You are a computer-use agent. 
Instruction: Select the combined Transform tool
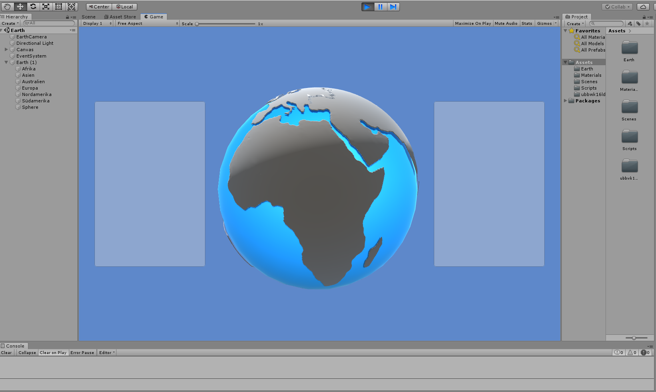click(71, 6)
